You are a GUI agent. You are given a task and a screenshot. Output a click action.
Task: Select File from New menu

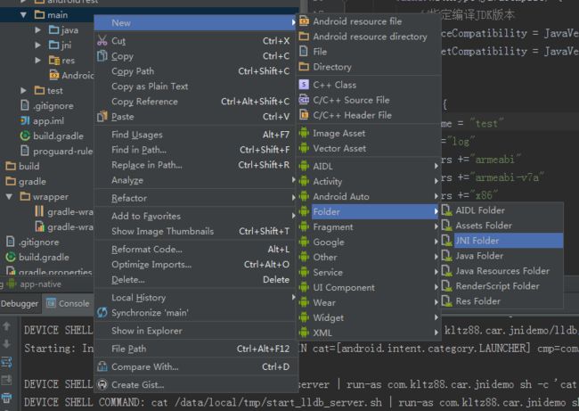[x=369, y=52]
